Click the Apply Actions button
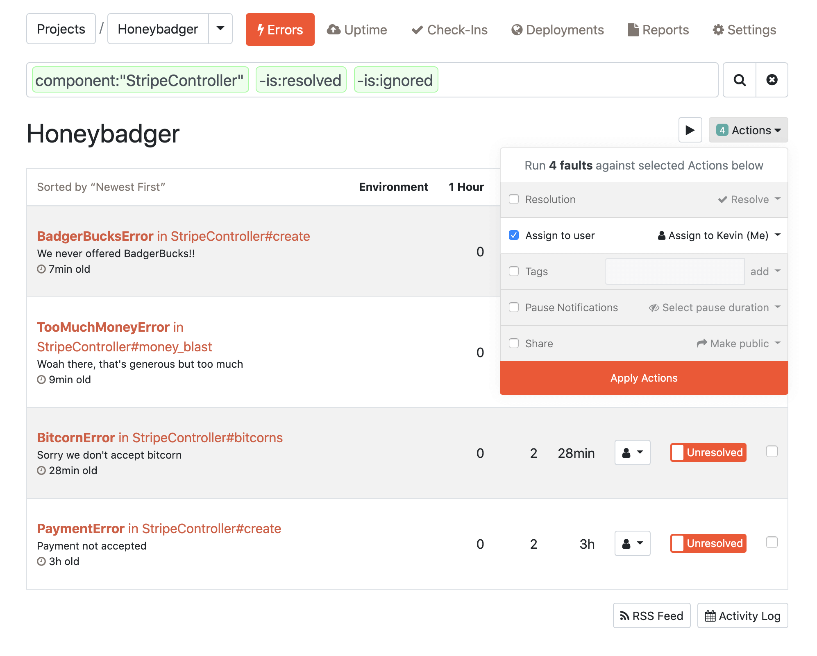Screen dimensions: 817x656 (x=643, y=378)
